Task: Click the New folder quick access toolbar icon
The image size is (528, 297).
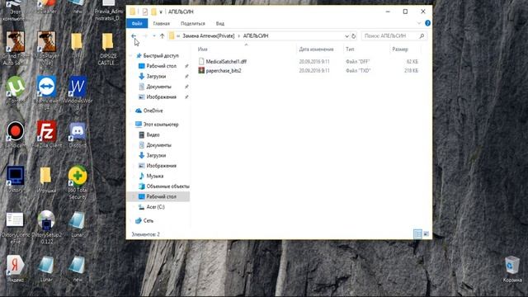Action: pos(153,12)
